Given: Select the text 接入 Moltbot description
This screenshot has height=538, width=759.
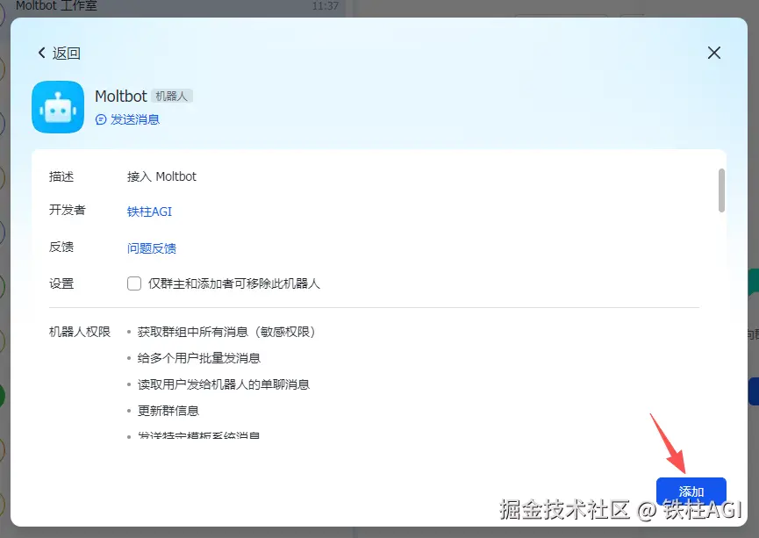Looking at the screenshot, I should tap(161, 176).
